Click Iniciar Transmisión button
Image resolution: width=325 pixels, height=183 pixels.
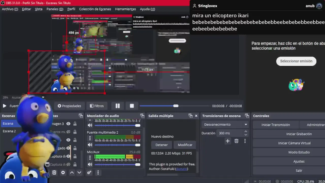[x=275, y=125]
